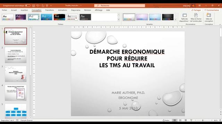This screenshot has height=124, width=222.
Task: Select slide 4 thumbnail
Action: click(16, 93)
